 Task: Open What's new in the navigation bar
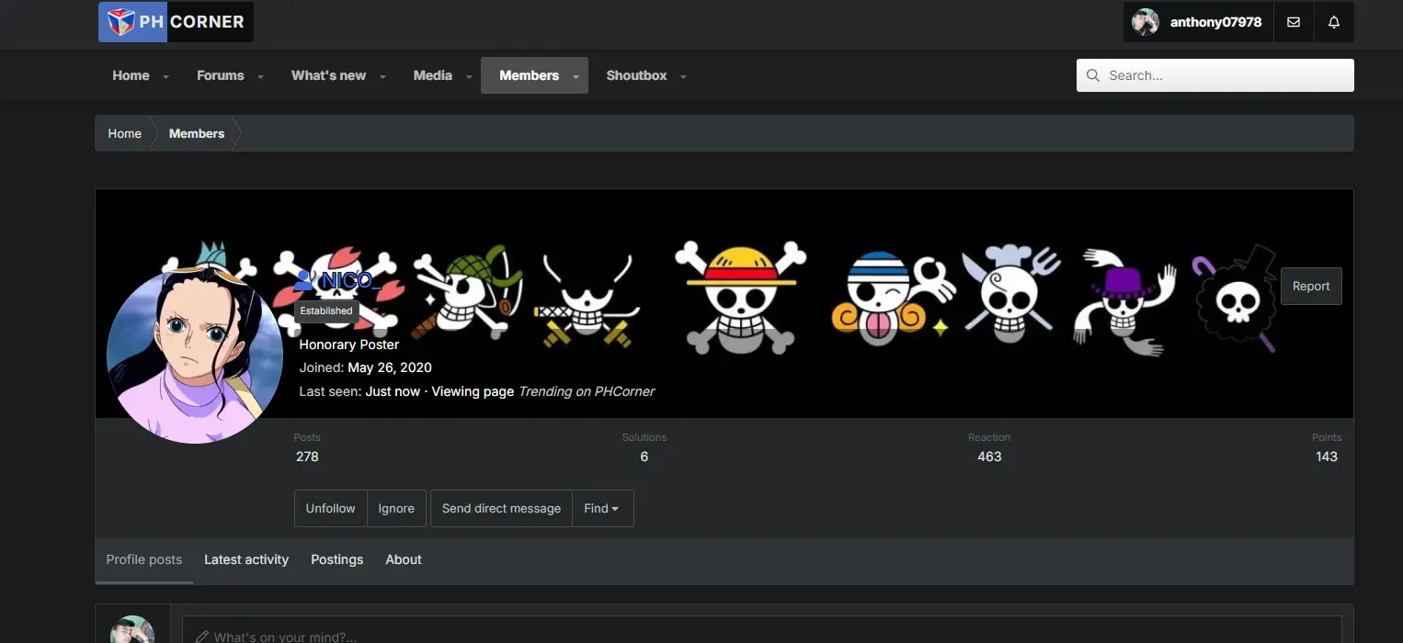click(x=328, y=75)
